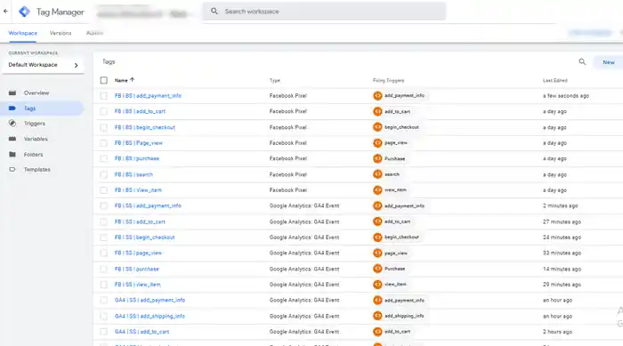
Task: Click trigger icon in FB | SS | add_to_cart row
Action: coord(377,221)
